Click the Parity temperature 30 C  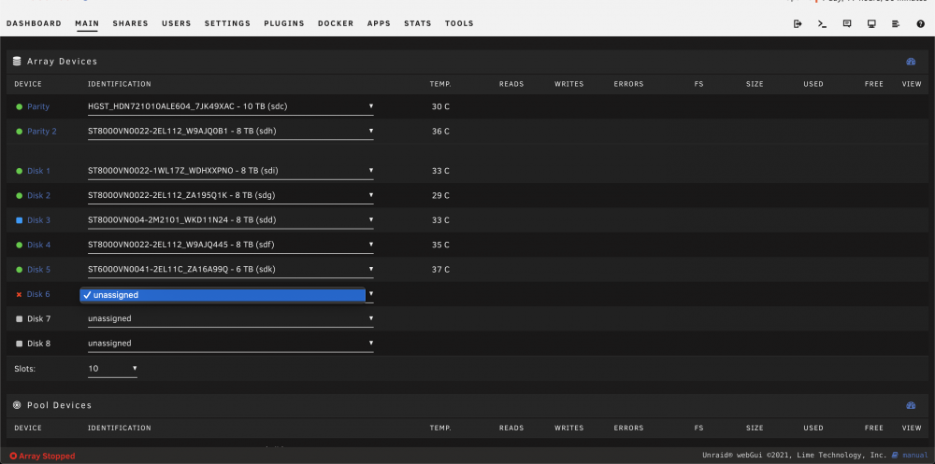tap(440, 106)
